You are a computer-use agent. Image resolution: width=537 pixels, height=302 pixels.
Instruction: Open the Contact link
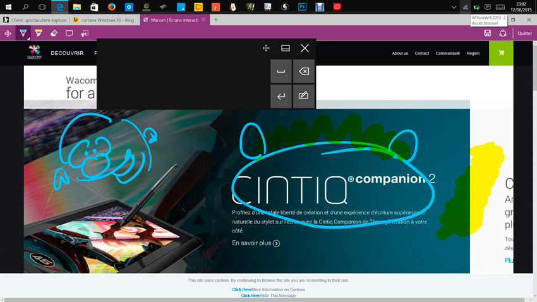[422, 54]
